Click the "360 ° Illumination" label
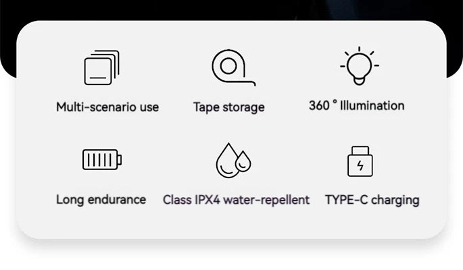This screenshot has width=463, height=270. coord(356,105)
